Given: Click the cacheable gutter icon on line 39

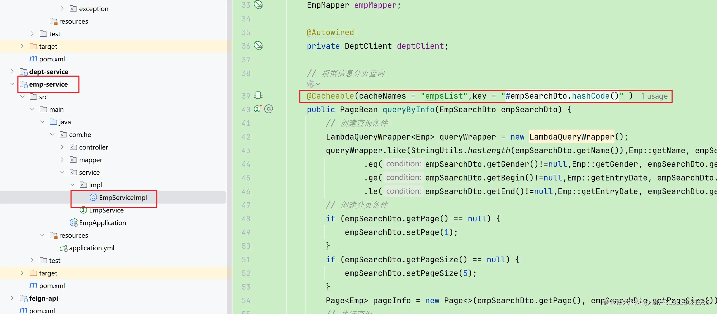Looking at the screenshot, I should pos(258,95).
